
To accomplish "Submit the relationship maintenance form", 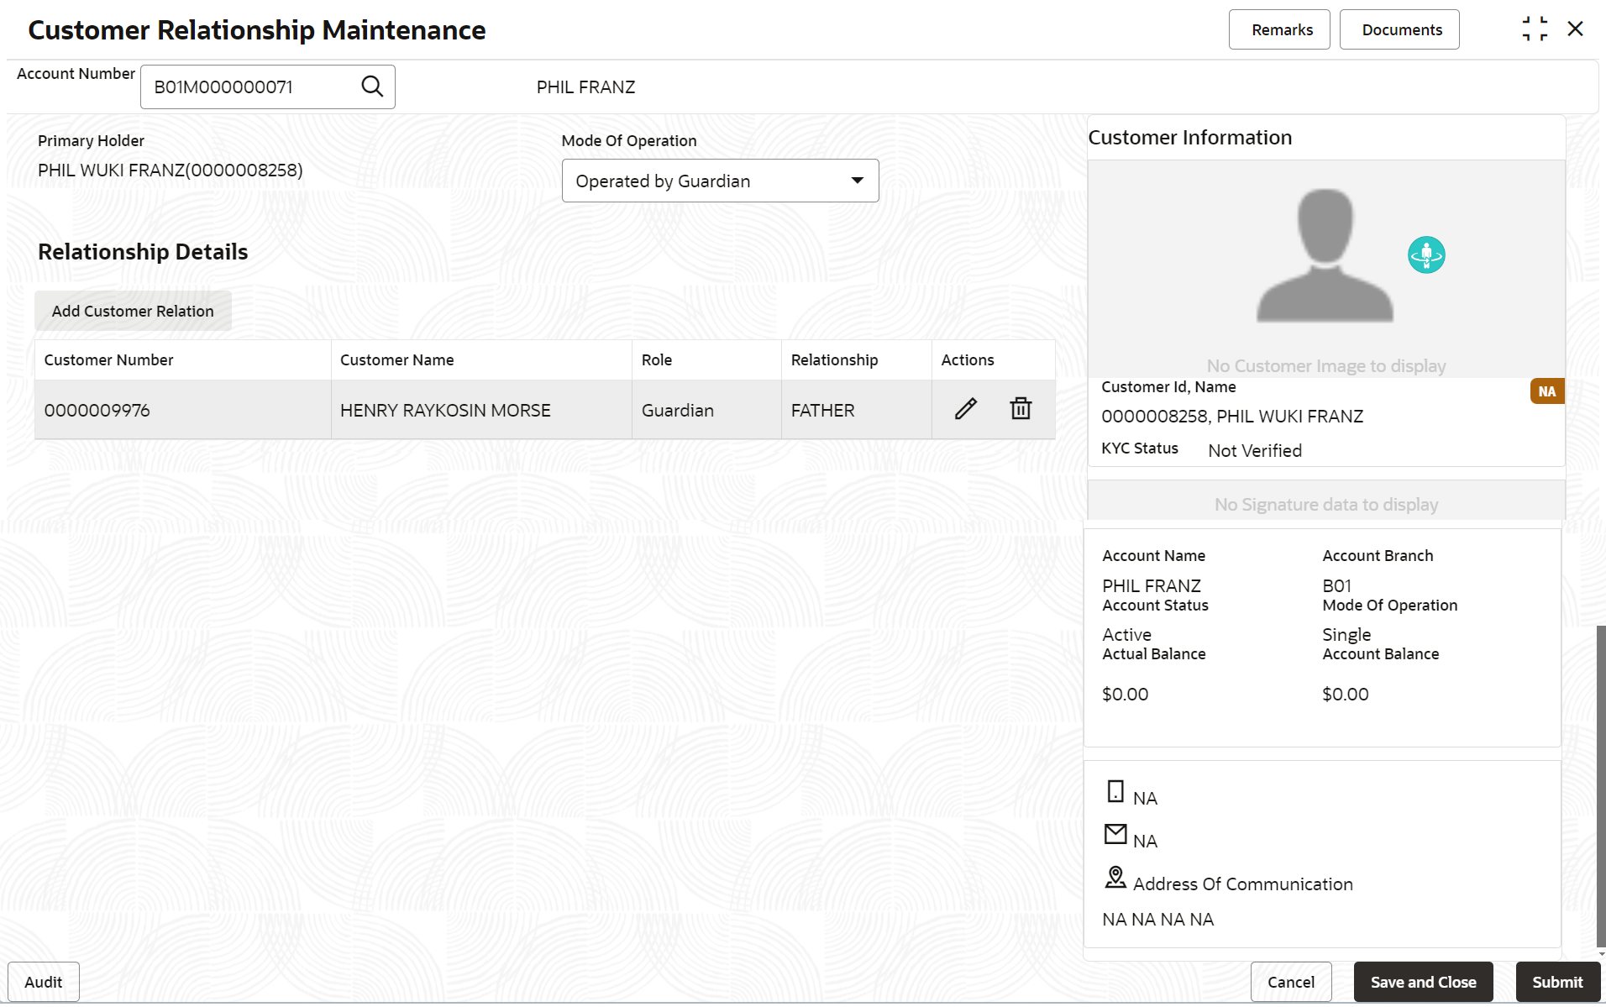I will 1557,982.
